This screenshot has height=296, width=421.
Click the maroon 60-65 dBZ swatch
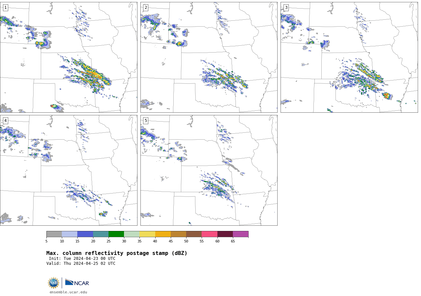click(x=225, y=234)
